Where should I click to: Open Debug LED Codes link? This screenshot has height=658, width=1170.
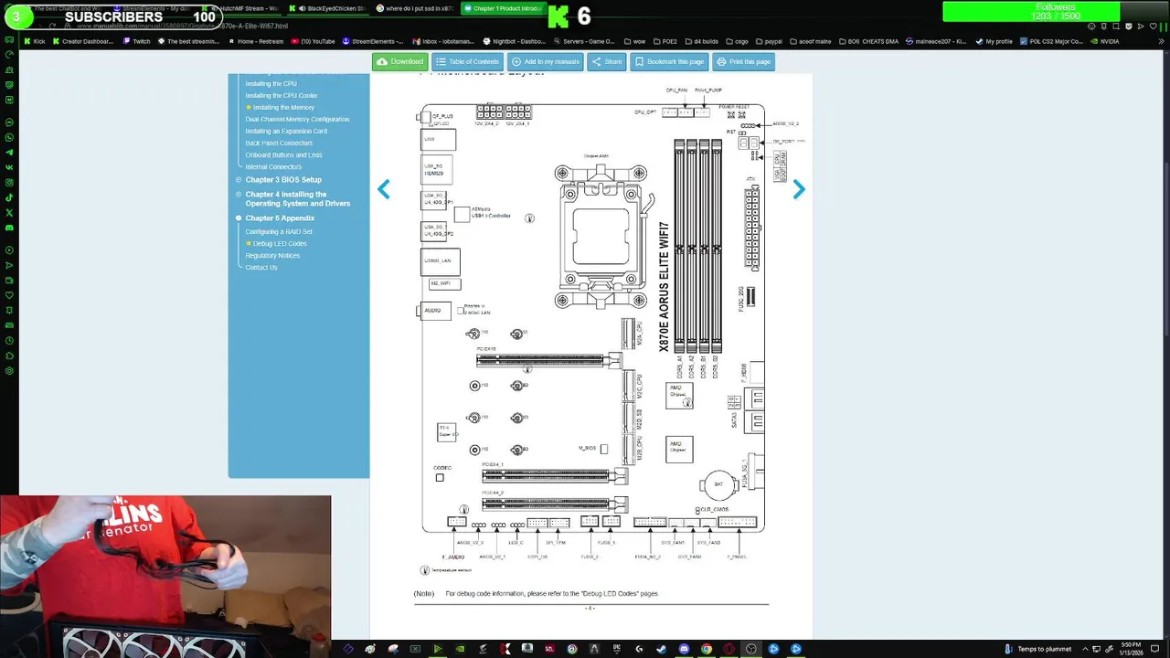(x=280, y=243)
